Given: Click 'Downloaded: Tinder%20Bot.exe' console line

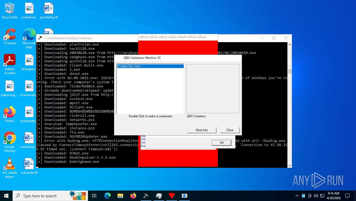Looking at the screenshot, I should [70, 86].
